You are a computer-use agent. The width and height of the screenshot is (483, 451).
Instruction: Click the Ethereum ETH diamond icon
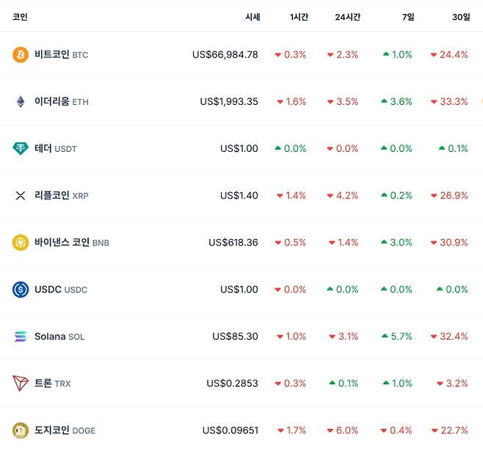(x=21, y=101)
